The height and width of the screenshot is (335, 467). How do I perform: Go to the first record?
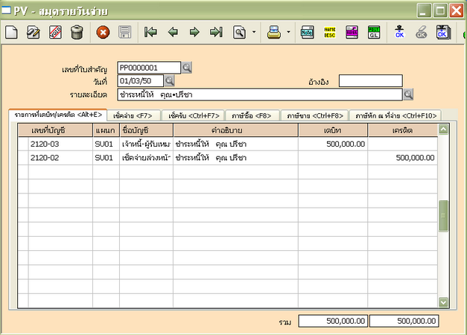(x=150, y=32)
